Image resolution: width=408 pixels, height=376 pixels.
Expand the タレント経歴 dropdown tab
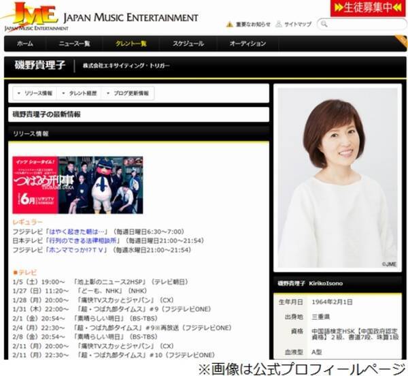[x=81, y=93]
